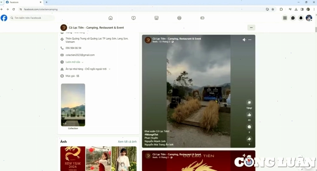317x171 pixels.
Task: Open the browser extensions puzzle icon
Action: pyautogui.click(x=281, y=9)
